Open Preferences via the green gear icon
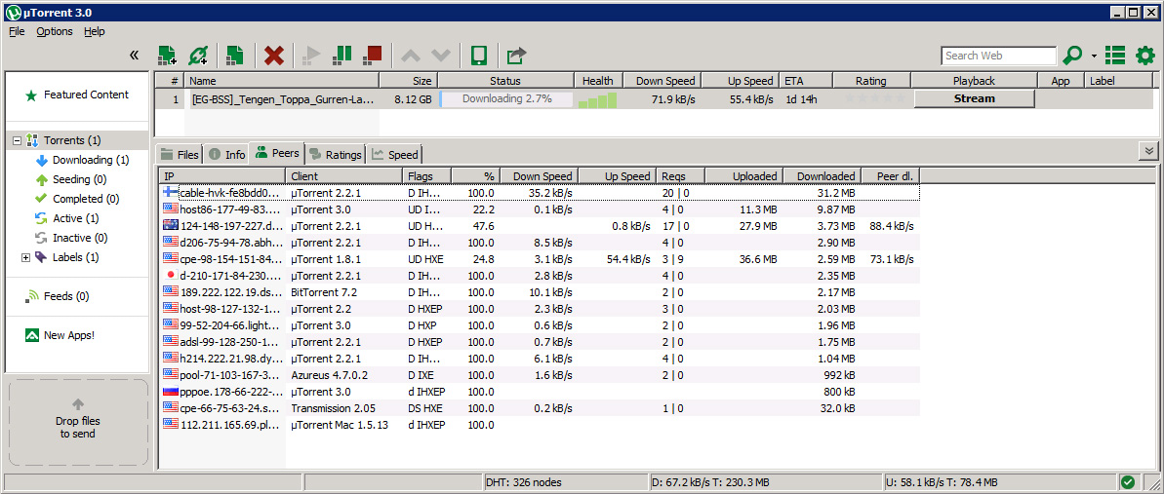Screen dimensions: 1164x494 1146,55
